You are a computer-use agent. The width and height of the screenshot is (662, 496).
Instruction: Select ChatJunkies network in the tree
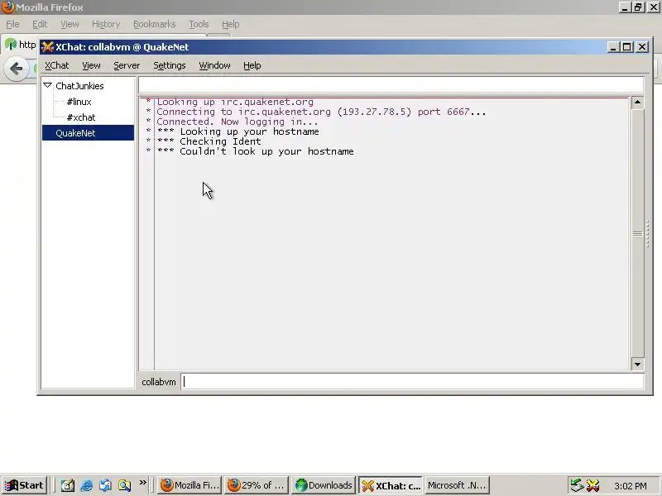click(x=79, y=86)
